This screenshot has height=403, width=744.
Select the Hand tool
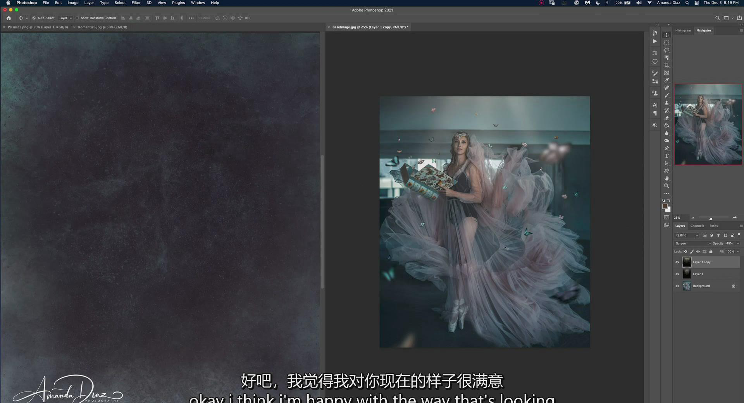[666, 178]
